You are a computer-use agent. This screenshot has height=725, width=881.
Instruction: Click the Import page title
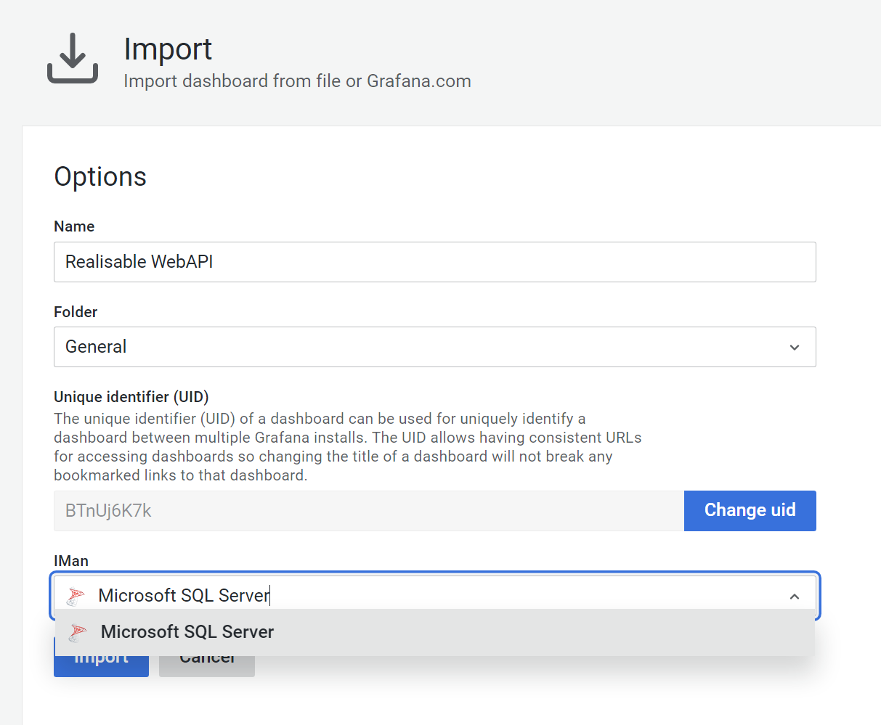coord(168,49)
